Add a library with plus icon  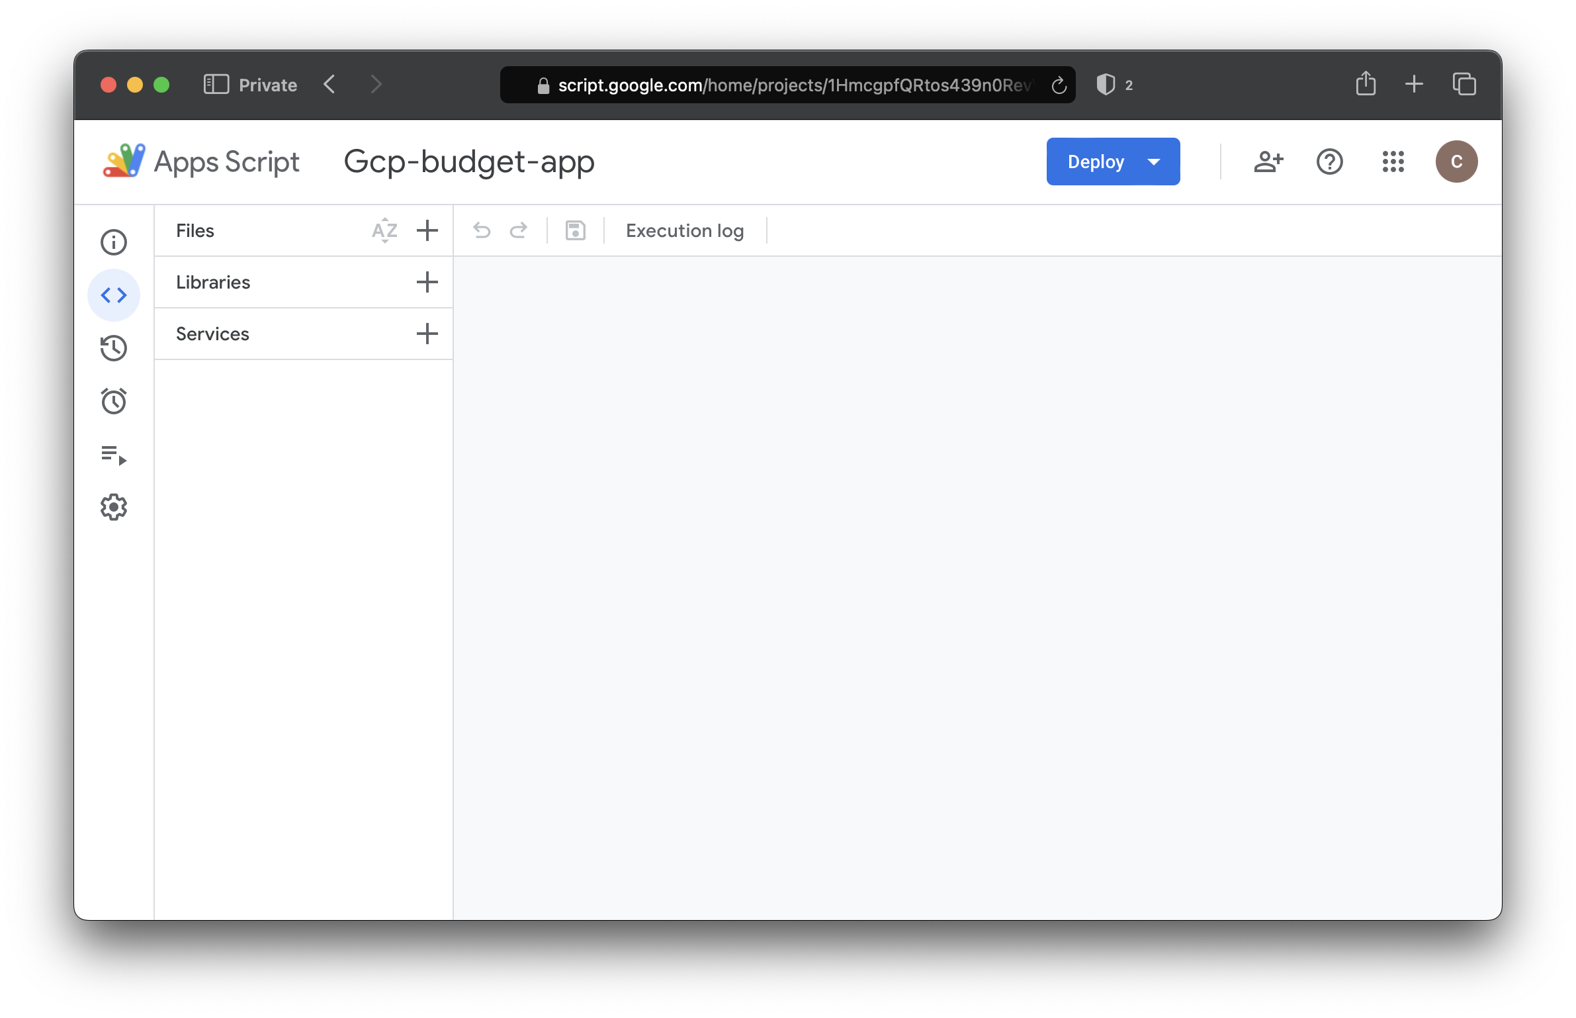point(427,282)
